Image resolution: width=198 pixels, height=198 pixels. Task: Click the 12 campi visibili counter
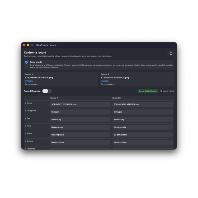tap(167, 91)
